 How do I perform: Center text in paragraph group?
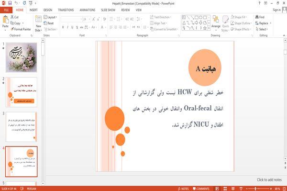pos(116,27)
